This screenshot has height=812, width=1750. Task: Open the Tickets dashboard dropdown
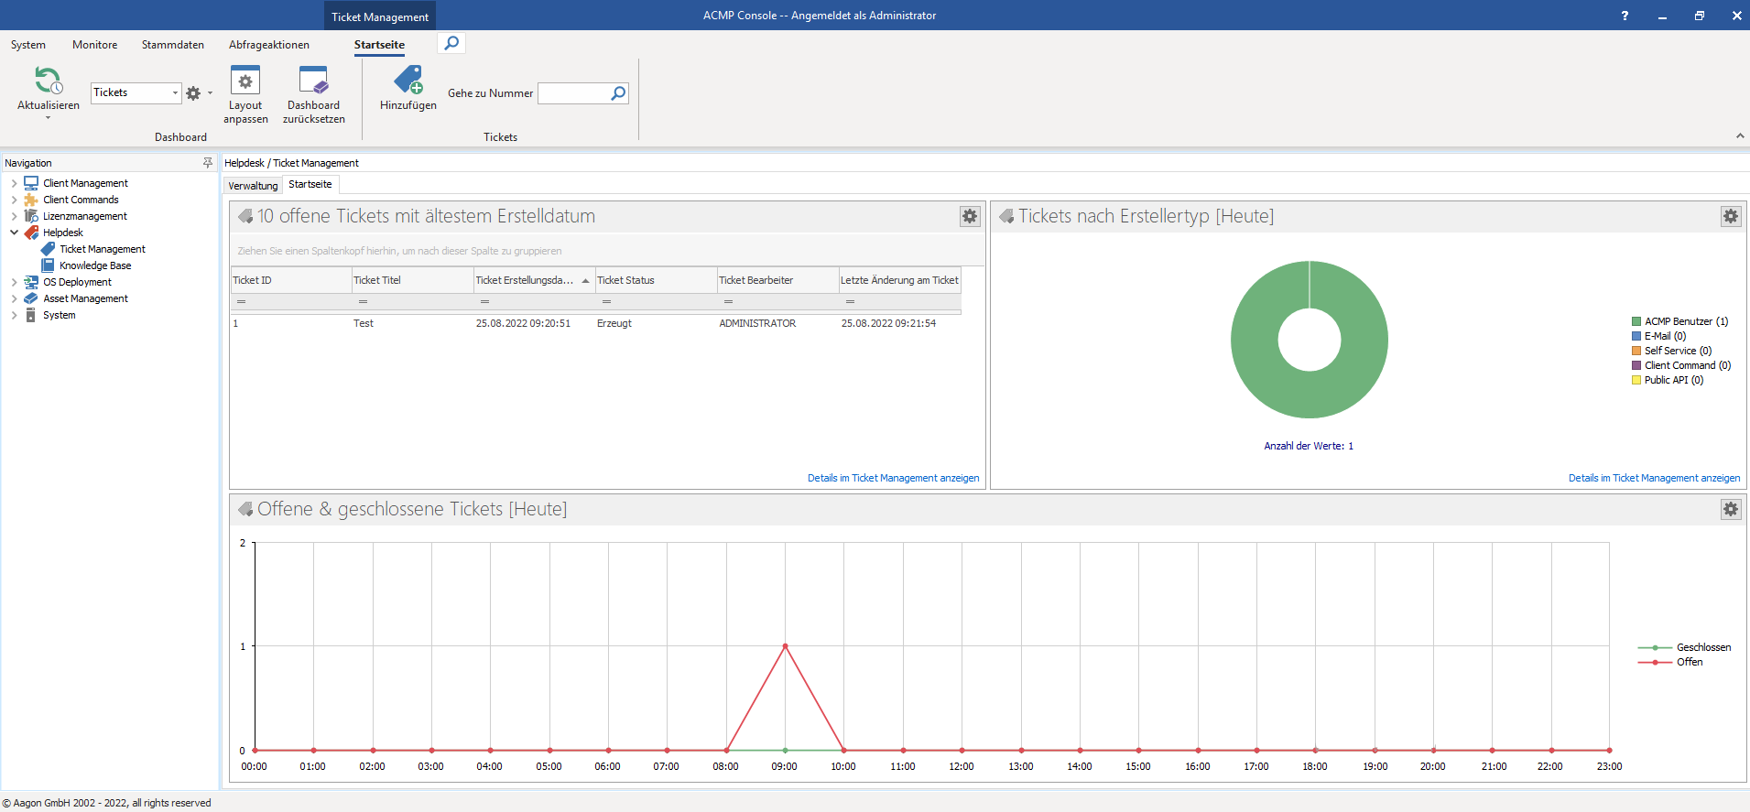click(175, 92)
